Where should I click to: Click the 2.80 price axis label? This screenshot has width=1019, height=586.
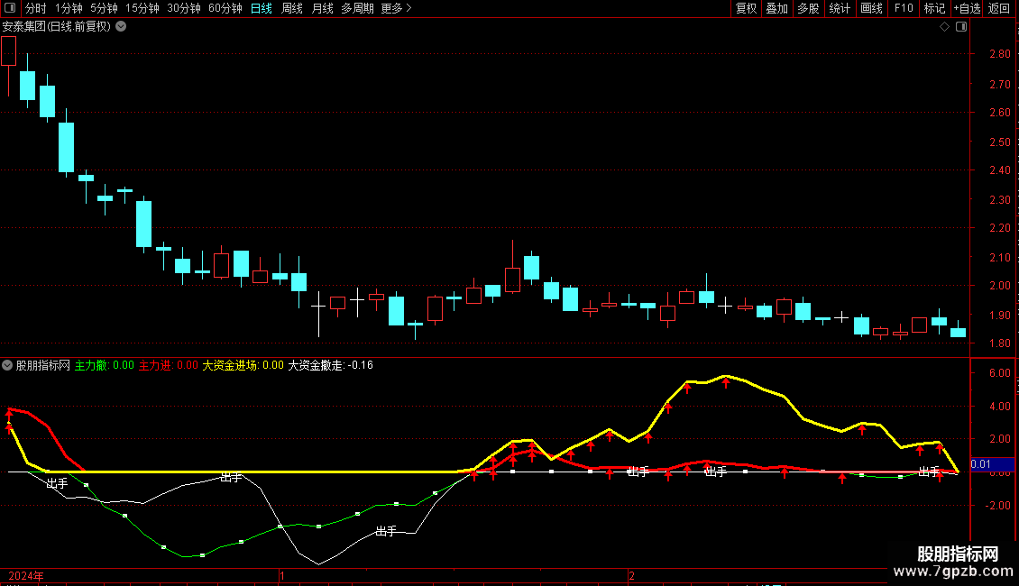pyautogui.click(x=999, y=54)
